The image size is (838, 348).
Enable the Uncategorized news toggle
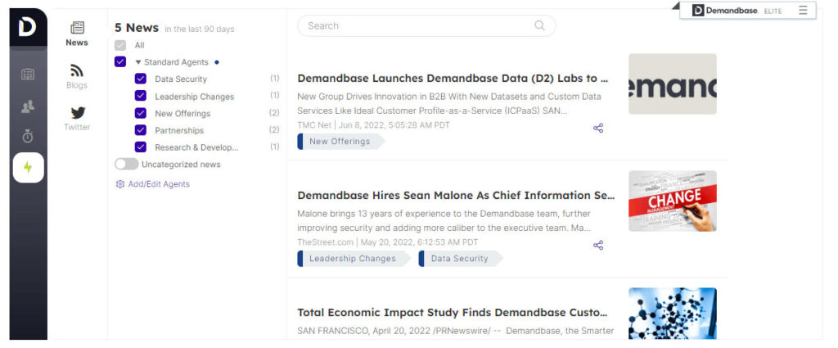(127, 165)
